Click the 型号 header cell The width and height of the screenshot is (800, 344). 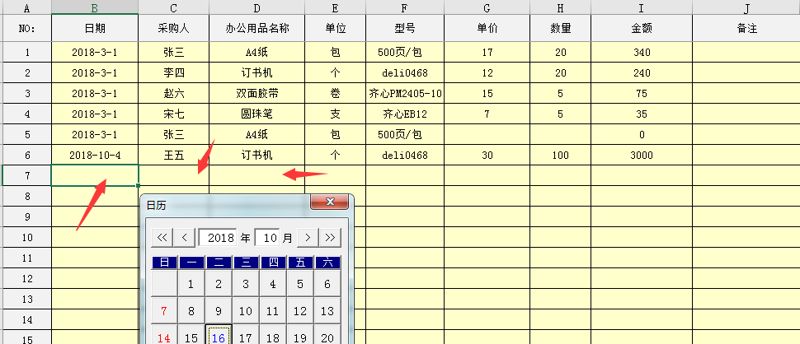(405, 29)
